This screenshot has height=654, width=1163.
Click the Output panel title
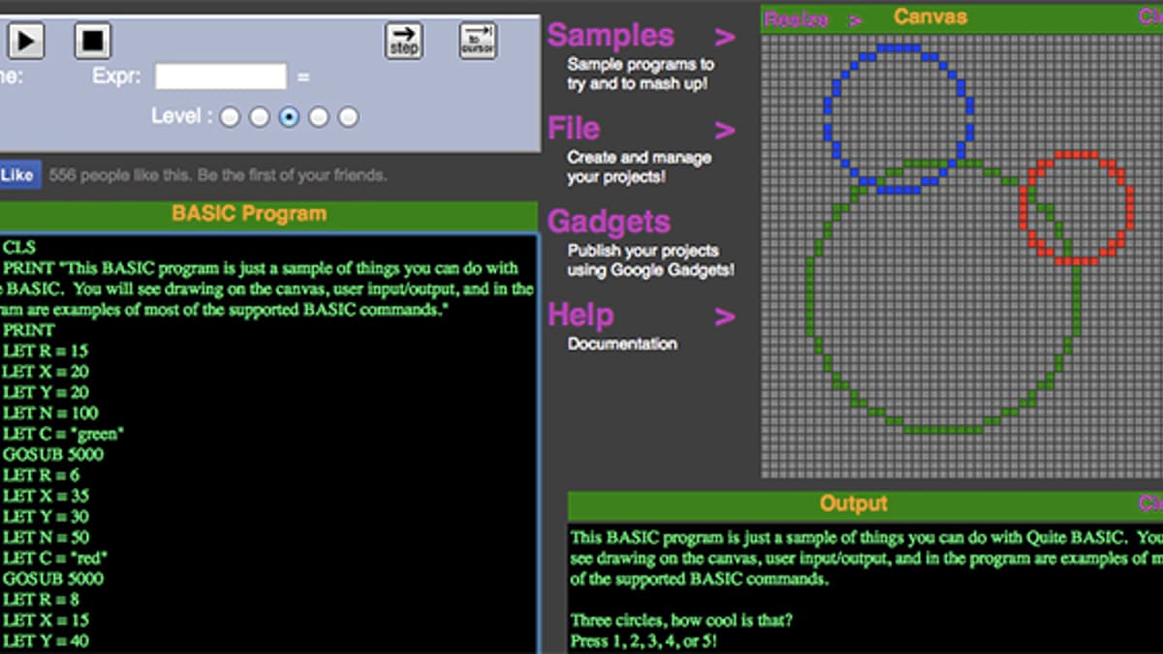854,504
